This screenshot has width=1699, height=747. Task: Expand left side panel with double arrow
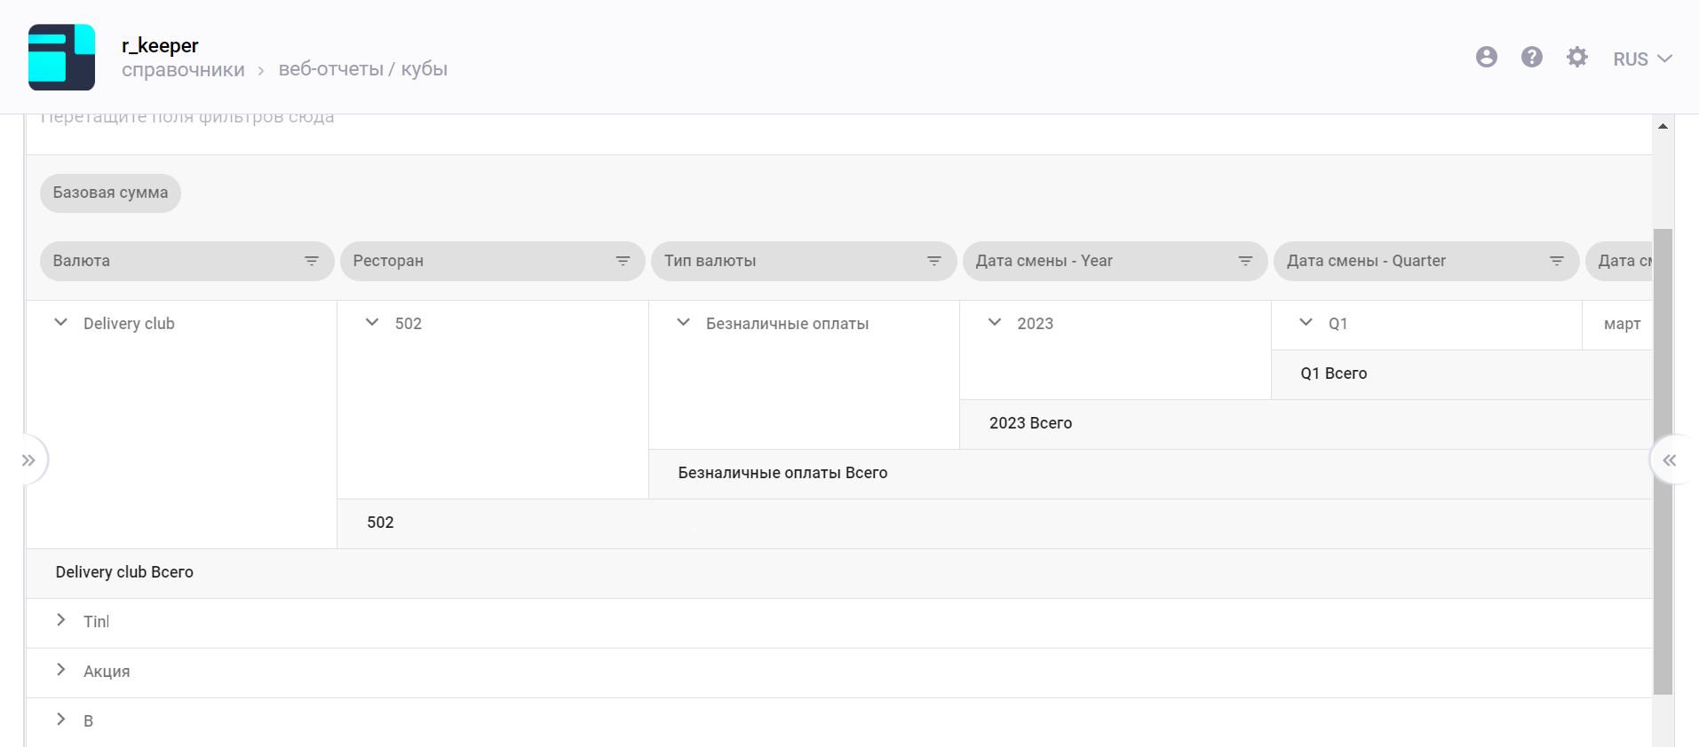[x=29, y=460]
